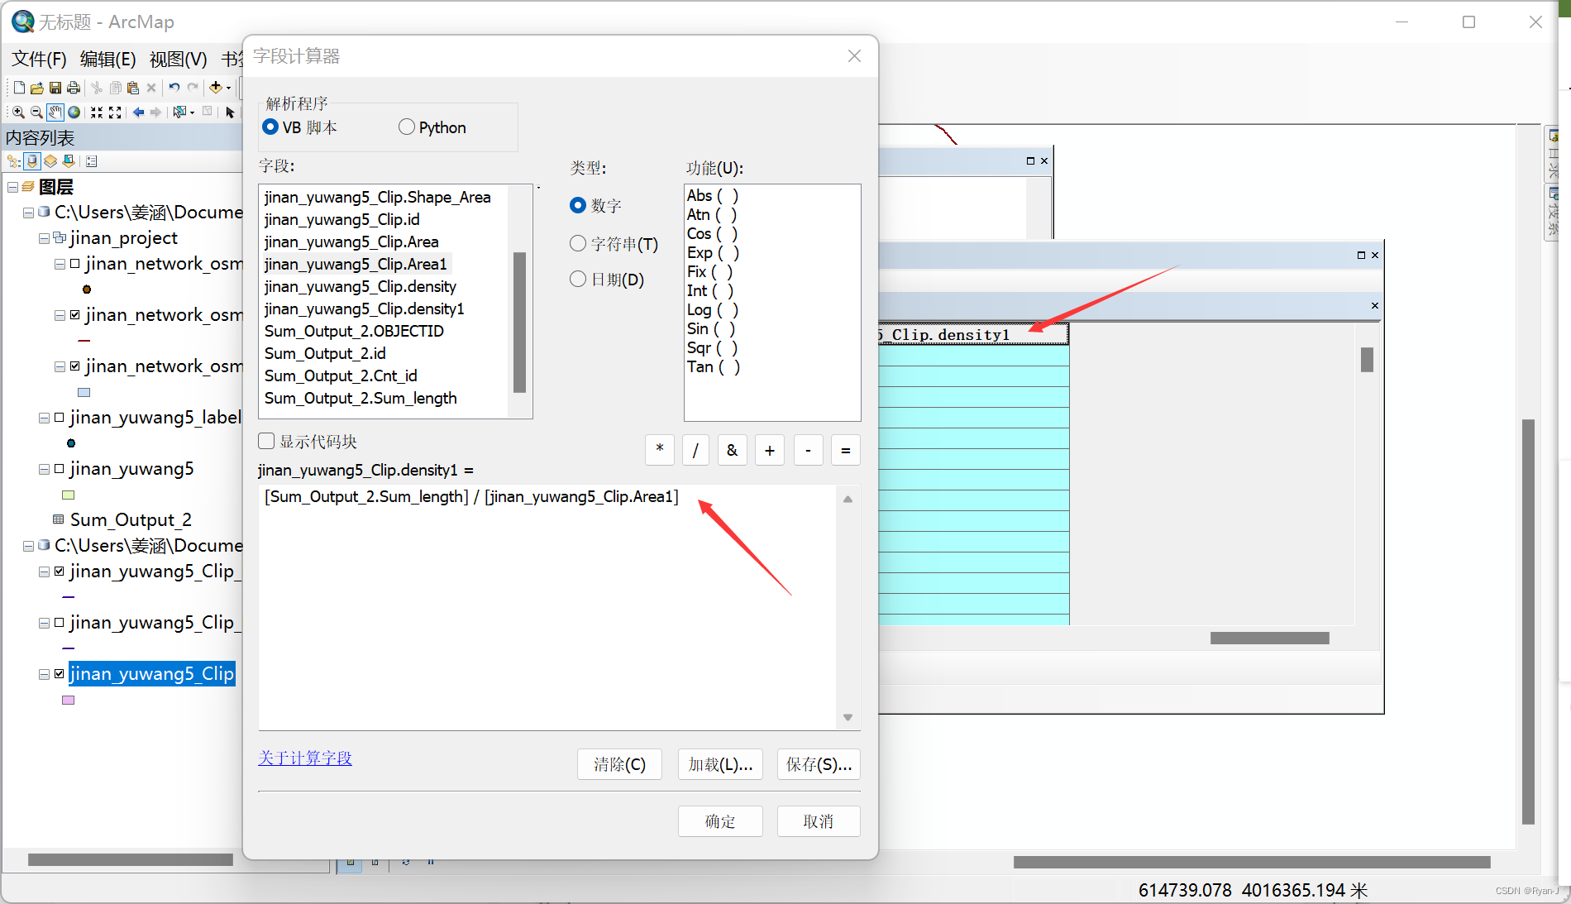Open the Add Data dropdown arrow
The width and height of the screenshot is (1571, 904).
[x=229, y=88]
